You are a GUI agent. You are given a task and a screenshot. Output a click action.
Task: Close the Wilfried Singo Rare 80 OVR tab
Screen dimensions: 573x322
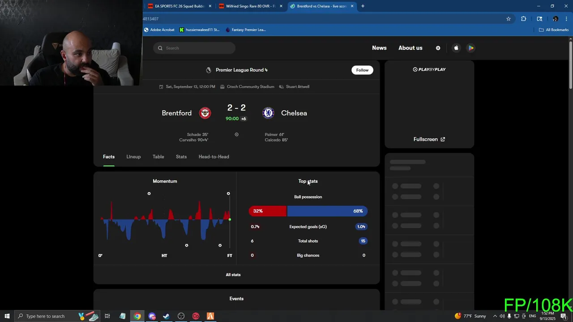click(281, 6)
